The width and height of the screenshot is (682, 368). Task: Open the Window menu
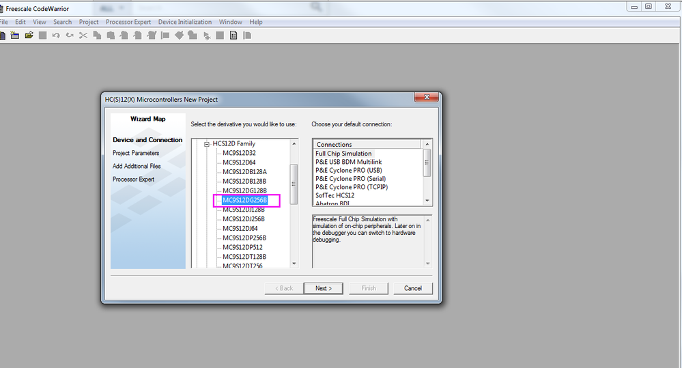coord(231,22)
